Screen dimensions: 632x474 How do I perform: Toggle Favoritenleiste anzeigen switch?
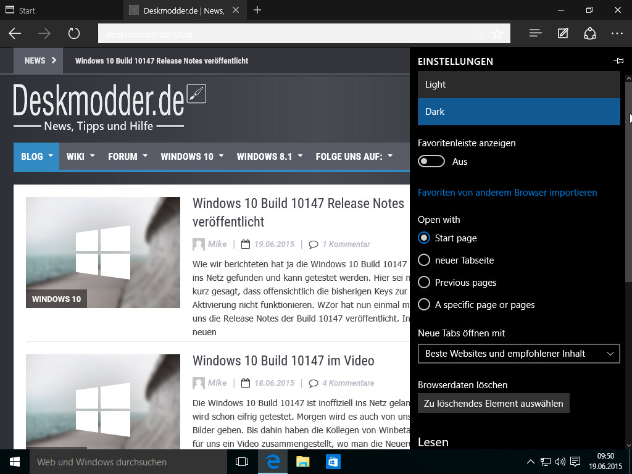tap(431, 161)
